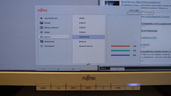Open the zrcadlovky a blesky Canon link
This screenshot has height=96, width=171.
tap(156, 51)
